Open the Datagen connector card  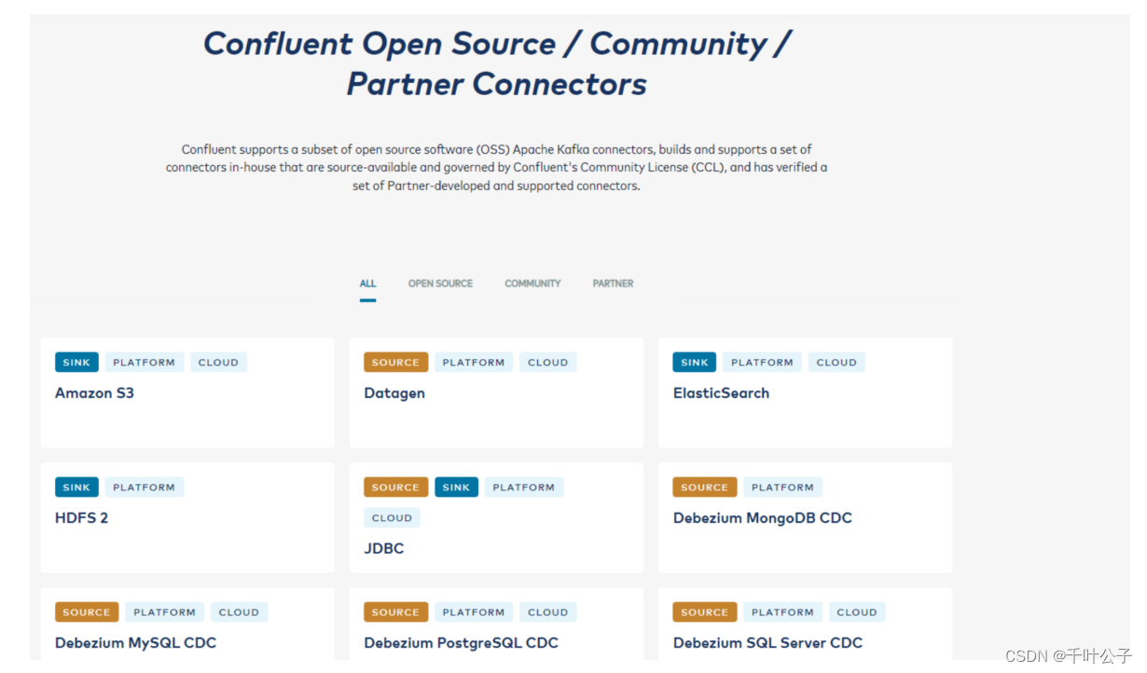(496, 392)
